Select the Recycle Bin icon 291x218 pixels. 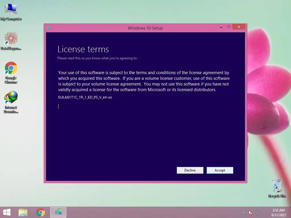tap(277, 188)
